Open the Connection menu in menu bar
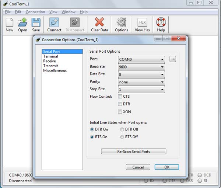Viewport: 221px width, 188px height. 35,12
